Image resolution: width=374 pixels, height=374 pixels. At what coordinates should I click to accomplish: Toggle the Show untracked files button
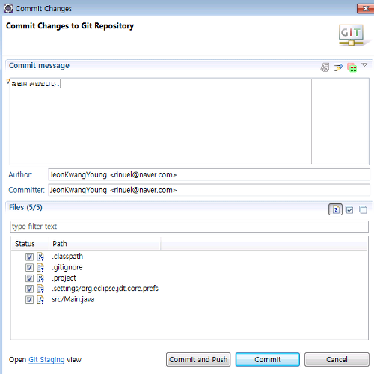click(x=335, y=209)
